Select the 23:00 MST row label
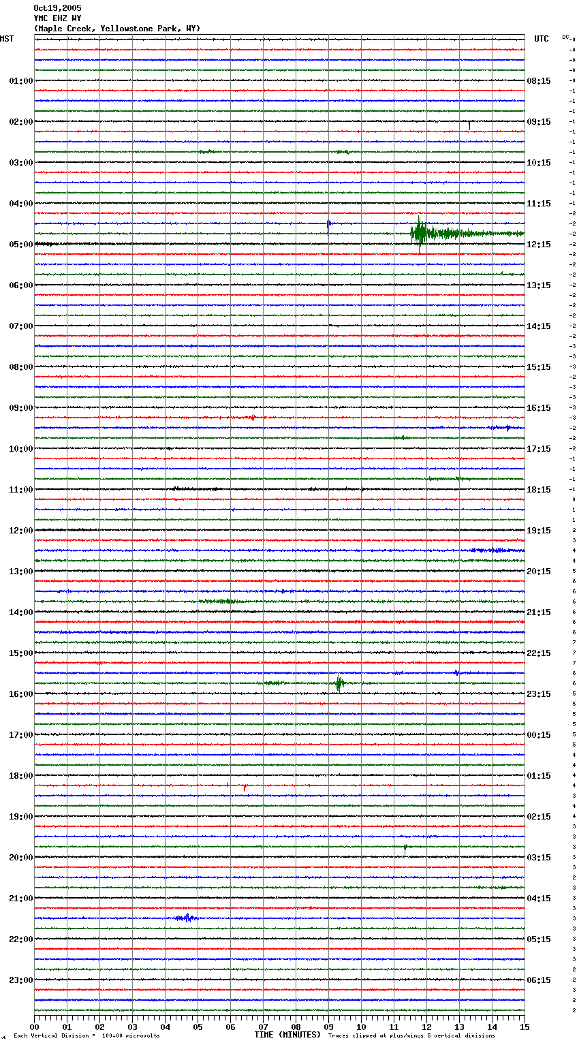This screenshot has width=579, height=1045. pyautogui.click(x=21, y=980)
